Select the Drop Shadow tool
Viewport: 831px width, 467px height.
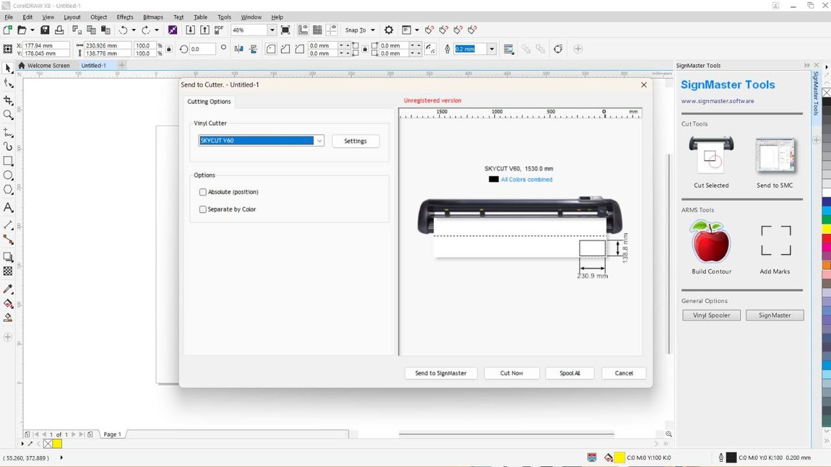[8, 257]
